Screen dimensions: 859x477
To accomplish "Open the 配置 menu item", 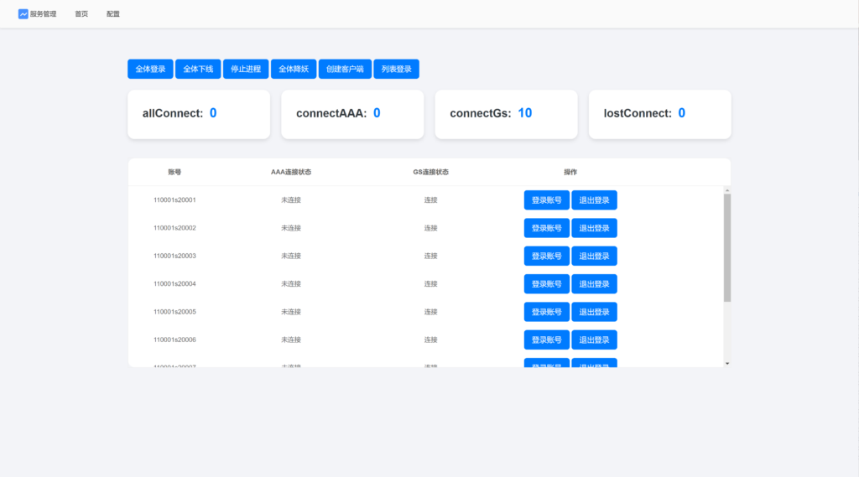I will pos(113,14).
